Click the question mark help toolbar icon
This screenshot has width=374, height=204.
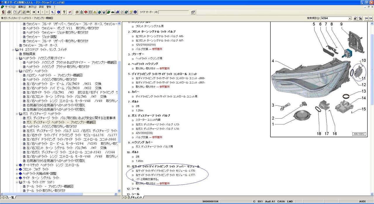(x=64, y=12)
